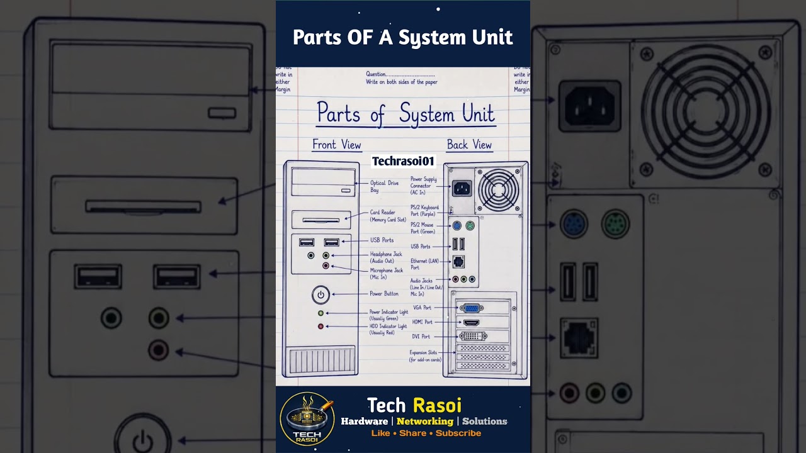Image resolution: width=806 pixels, height=453 pixels.
Task: Click the 'Power Supply Connector (AC In)' label
Action: pyautogui.click(x=423, y=186)
